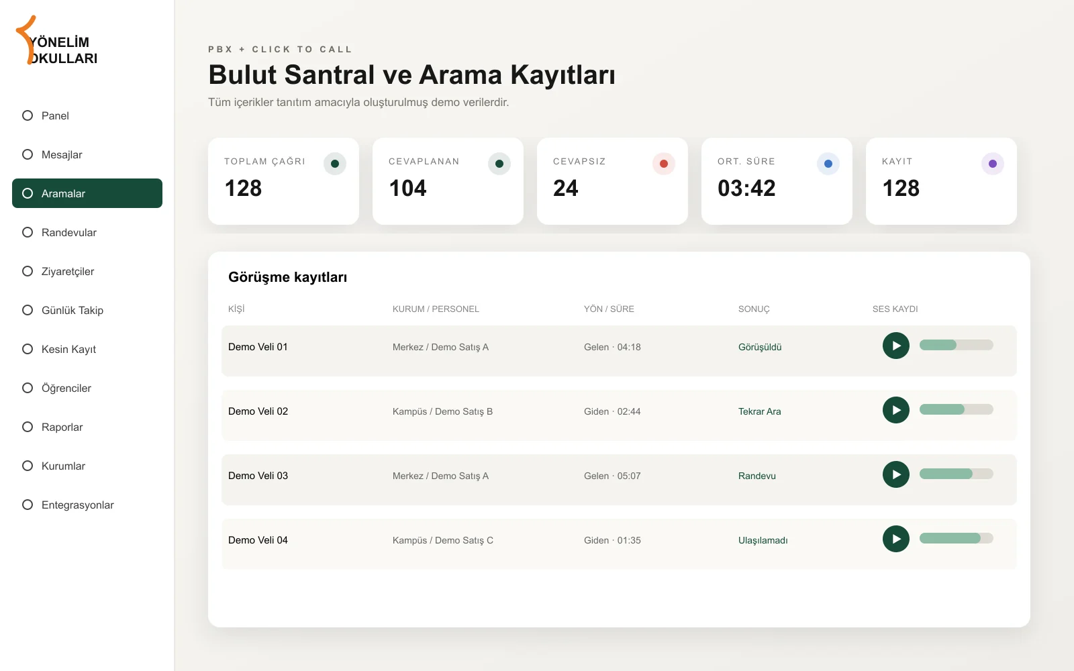
Task: Seek in Demo Veli 02 audio progress bar
Action: pos(957,409)
